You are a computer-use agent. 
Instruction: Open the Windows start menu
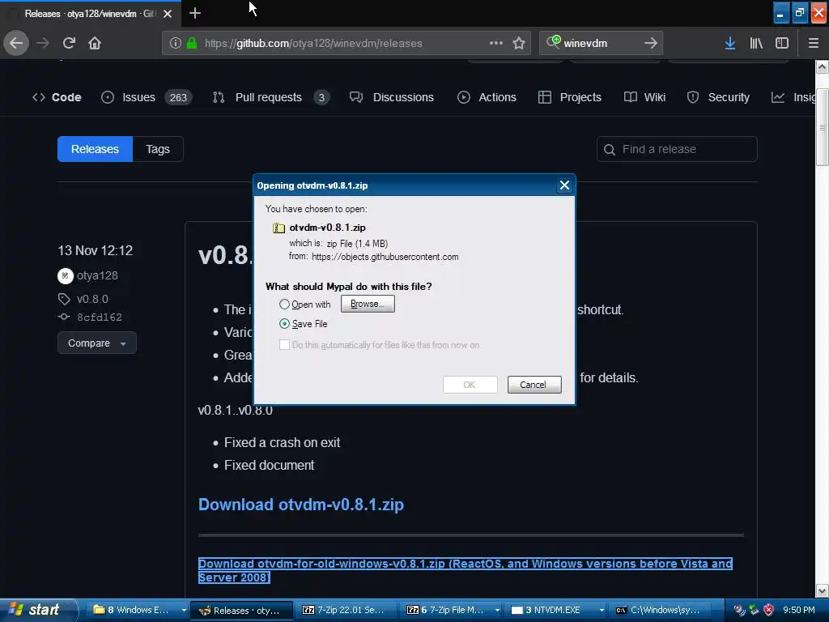tap(37, 610)
